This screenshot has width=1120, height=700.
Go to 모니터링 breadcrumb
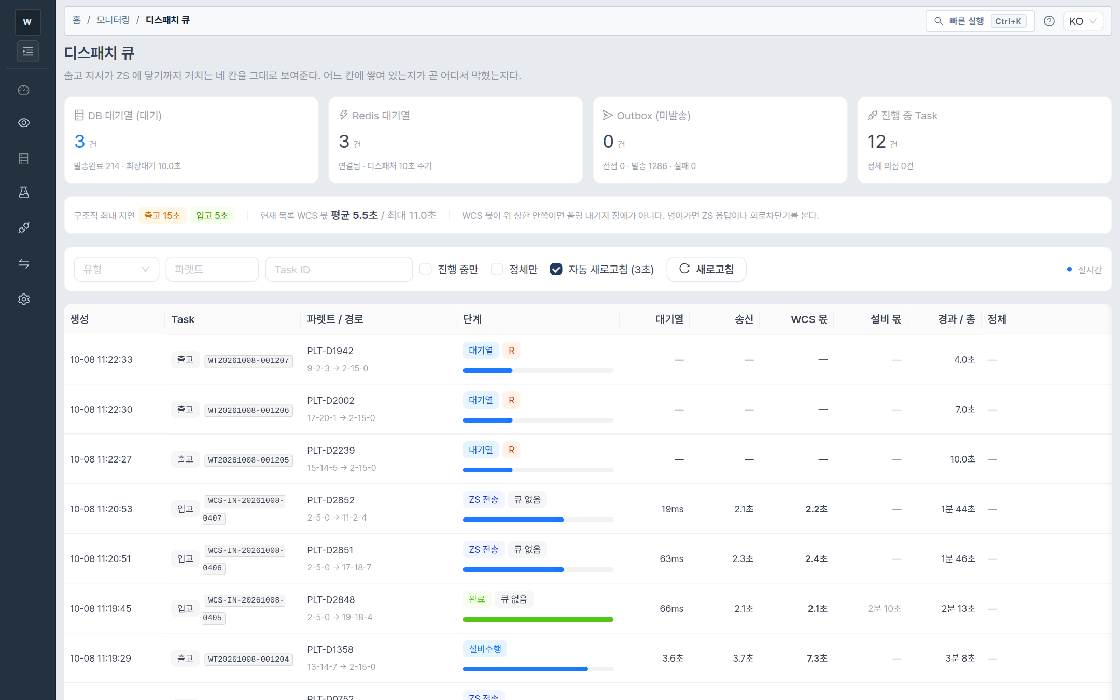(113, 20)
